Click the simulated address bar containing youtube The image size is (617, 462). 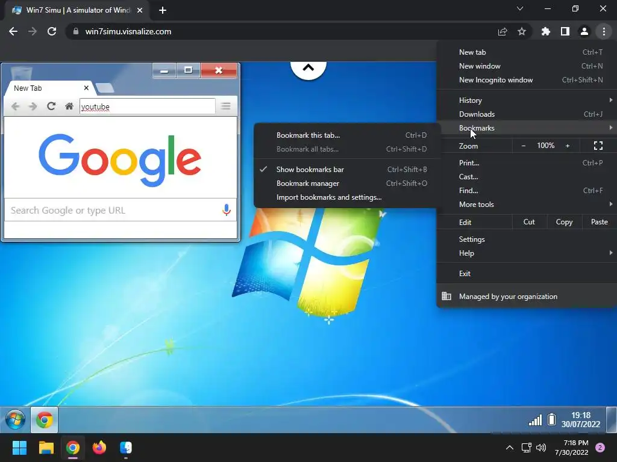tap(147, 106)
